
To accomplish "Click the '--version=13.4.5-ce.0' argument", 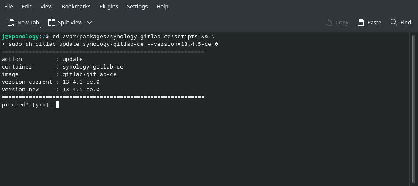I will [183, 44].
